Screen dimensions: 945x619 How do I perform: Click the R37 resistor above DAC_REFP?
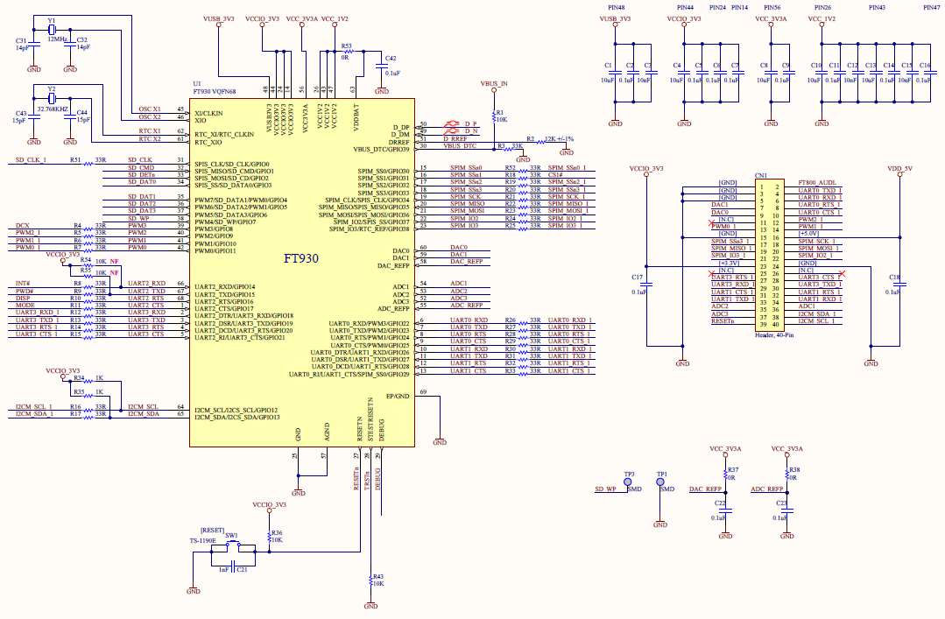coord(725,474)
